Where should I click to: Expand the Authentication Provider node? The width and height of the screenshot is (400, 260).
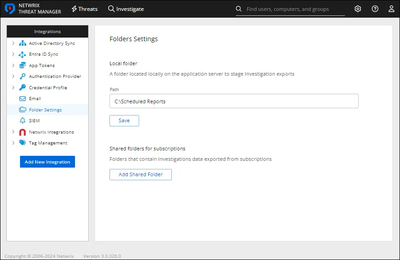click(13, 76)
